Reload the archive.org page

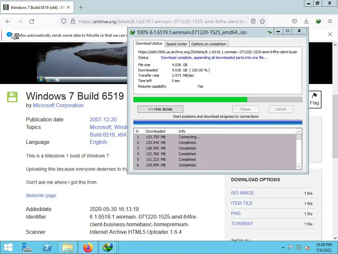pos(32,21)
